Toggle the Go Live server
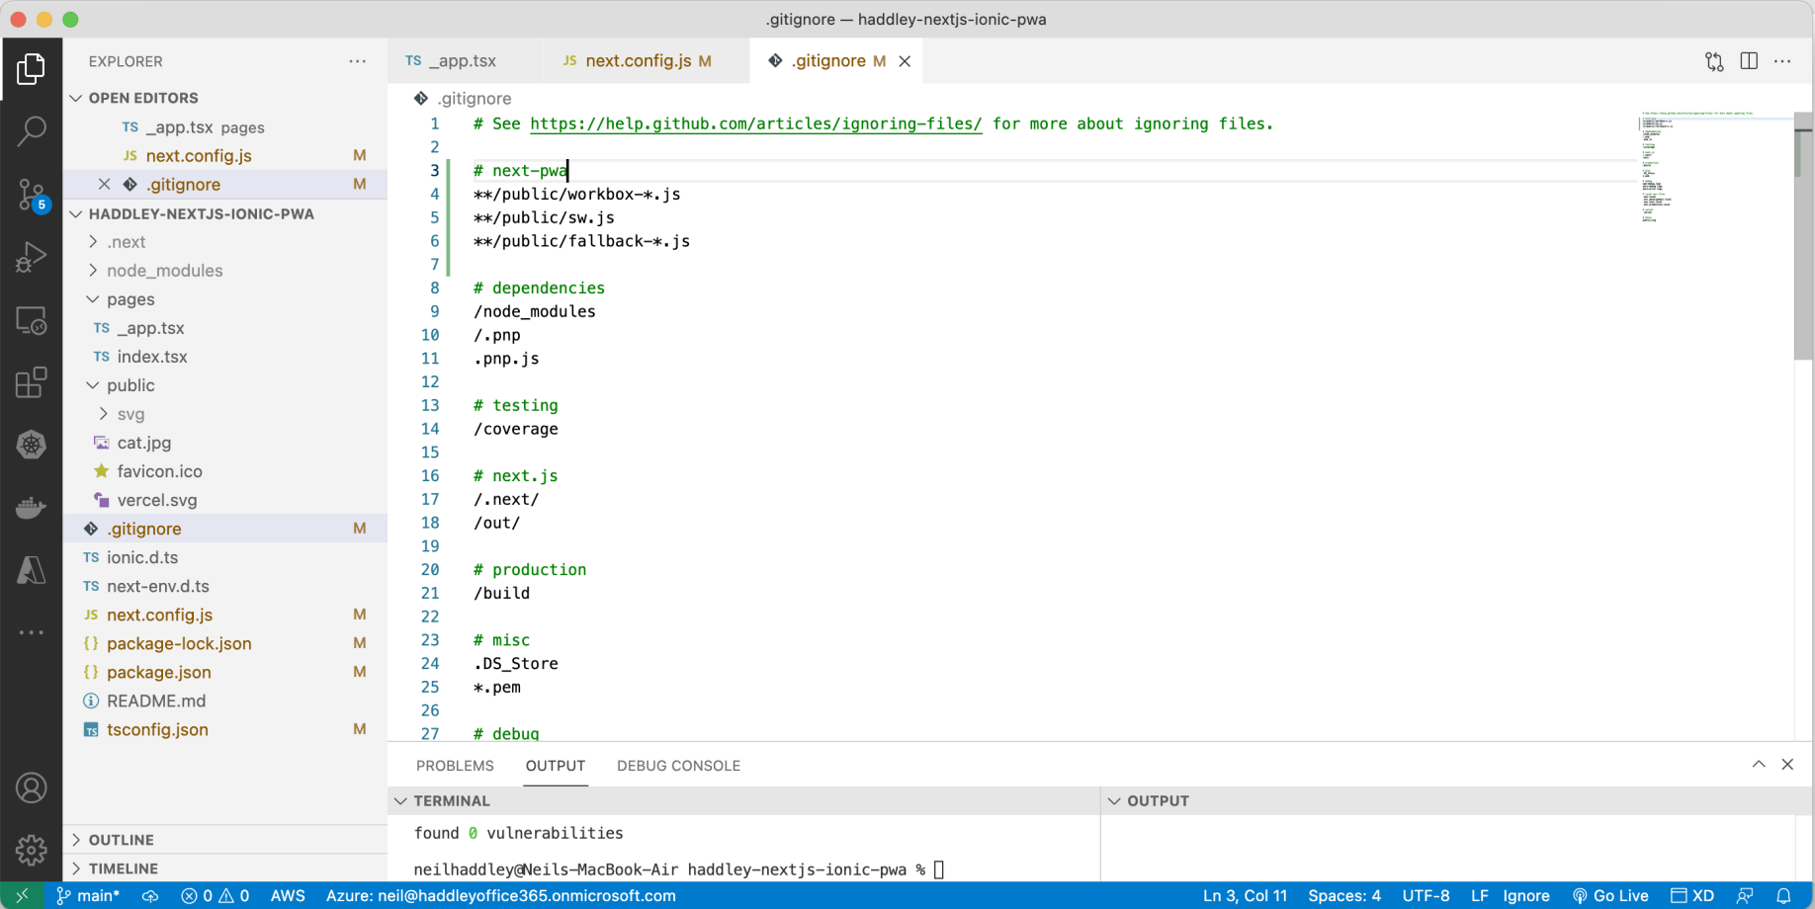 [1610, 896]
